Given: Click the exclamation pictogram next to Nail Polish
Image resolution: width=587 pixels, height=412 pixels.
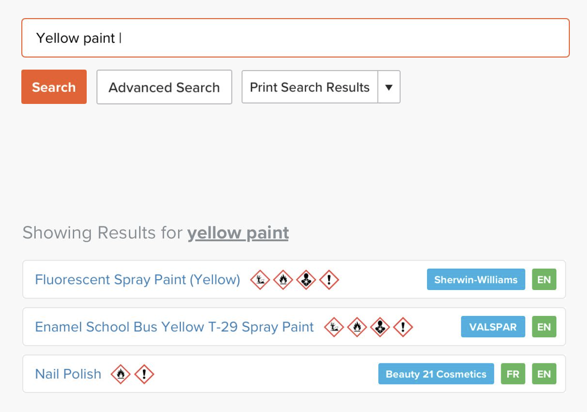Looking at the screenshot, I should 144,374.
